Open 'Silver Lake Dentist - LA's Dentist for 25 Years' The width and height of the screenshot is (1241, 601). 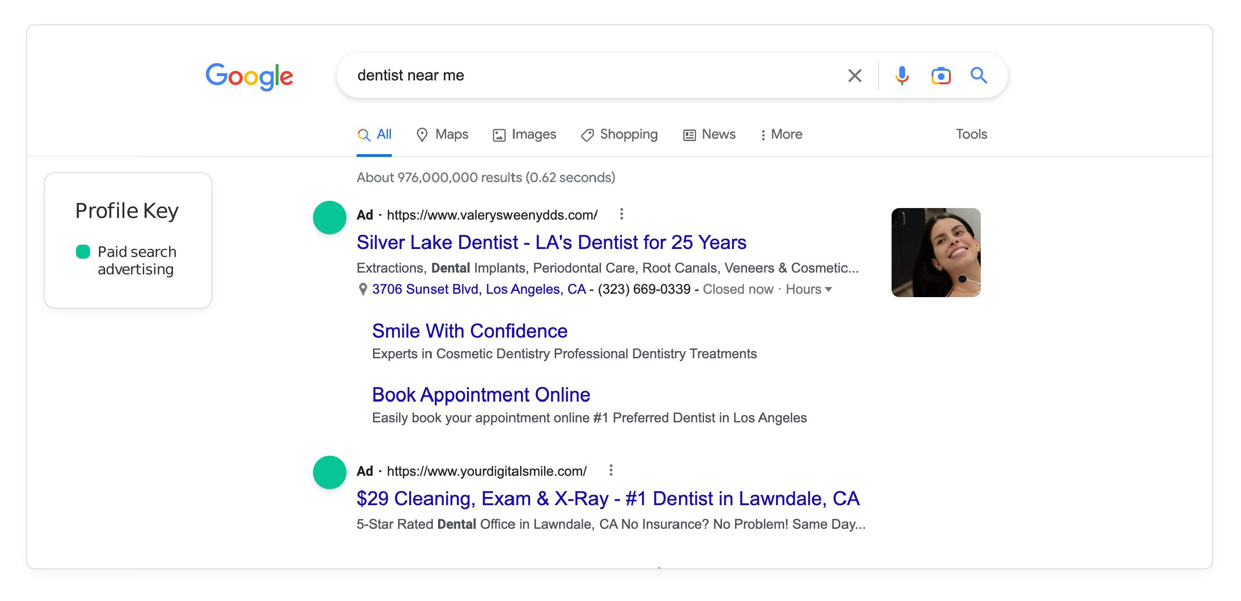click(x=551, y=242)
